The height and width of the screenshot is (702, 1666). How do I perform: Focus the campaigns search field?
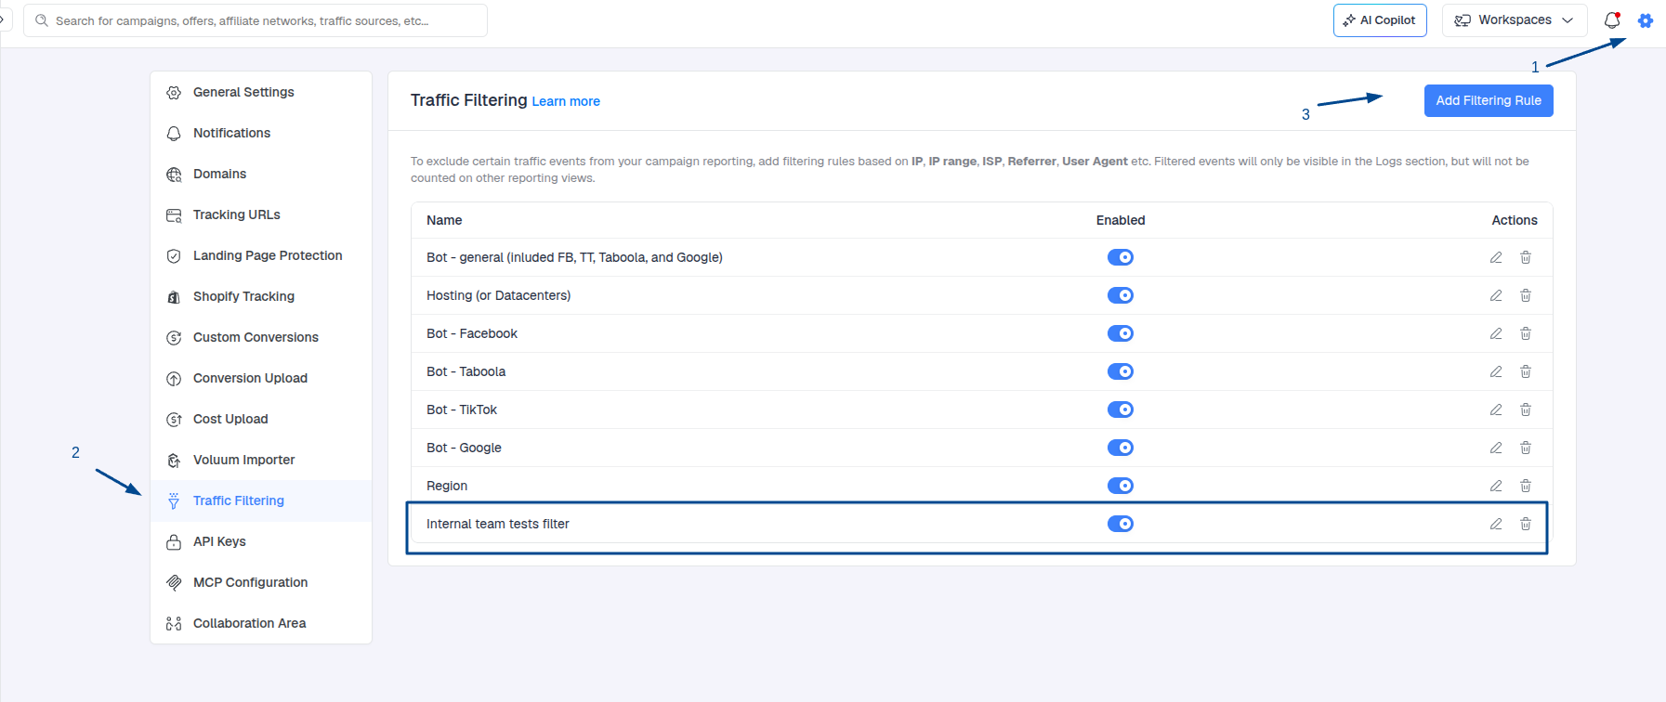[x=256, y=20]
